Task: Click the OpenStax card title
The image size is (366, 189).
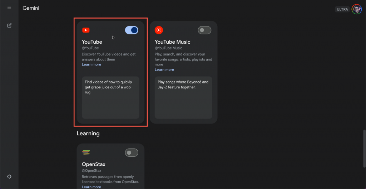Action: pos(94,165)
